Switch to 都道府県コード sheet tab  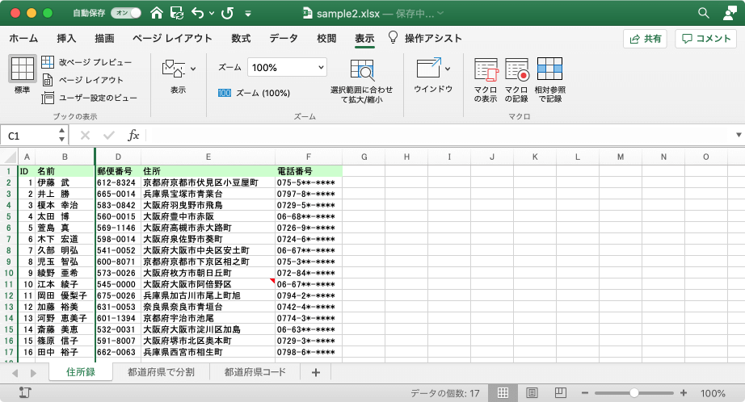point(255,372)
